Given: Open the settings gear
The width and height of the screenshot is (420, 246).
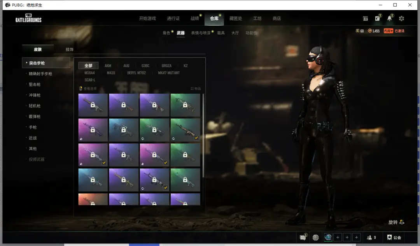Looking at the screenshot, I should [401, 19].
